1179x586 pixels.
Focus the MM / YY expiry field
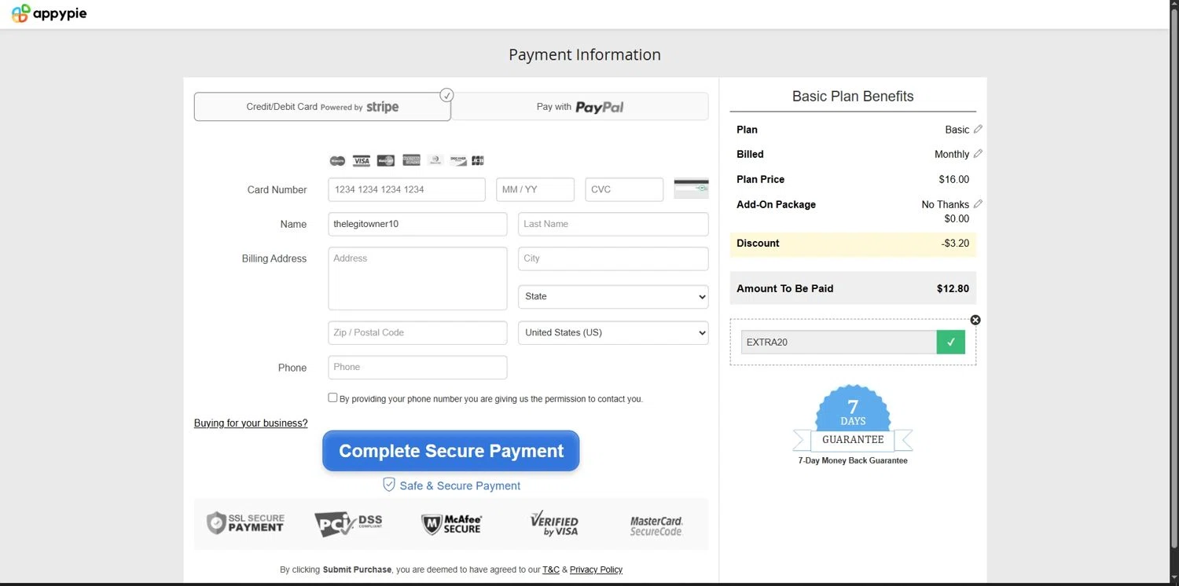pos(535,189)
